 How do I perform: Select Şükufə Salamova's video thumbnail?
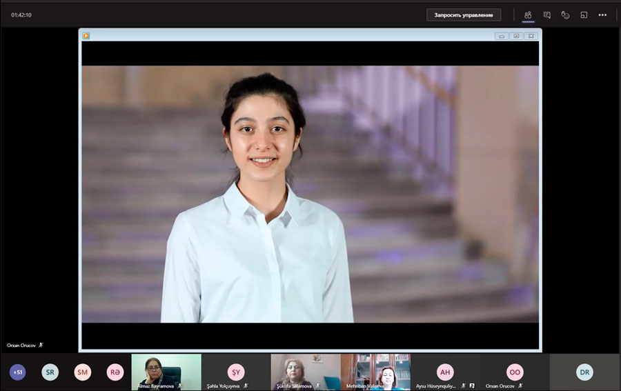306,372
